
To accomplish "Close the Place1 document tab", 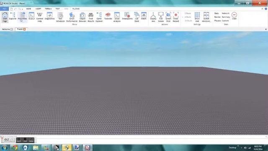I will pyautogui.click(x=24, y=29).
